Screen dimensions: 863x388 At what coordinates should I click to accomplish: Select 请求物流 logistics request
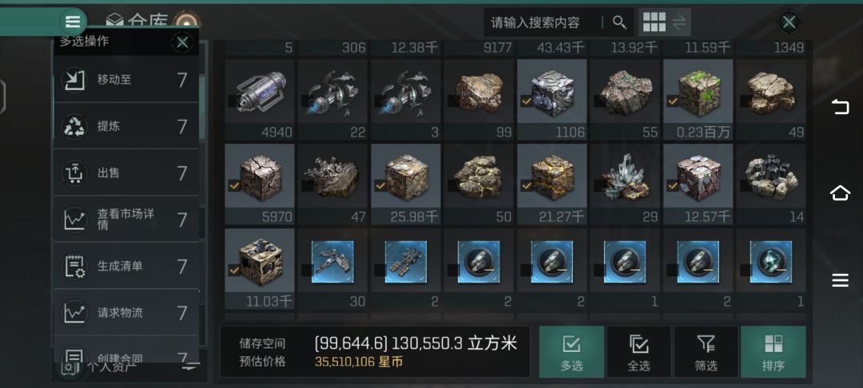126,312
